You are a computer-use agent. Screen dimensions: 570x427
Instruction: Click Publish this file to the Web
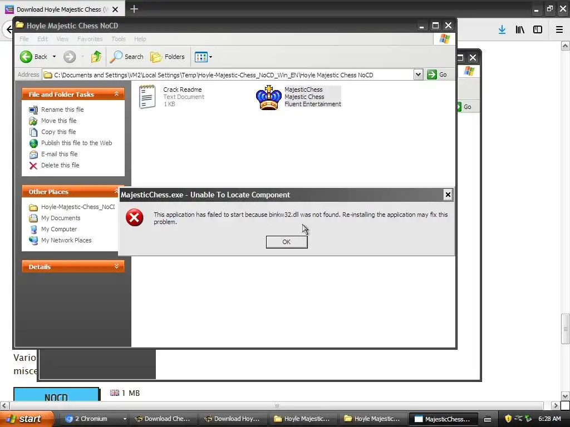click(x=76, y=143)
